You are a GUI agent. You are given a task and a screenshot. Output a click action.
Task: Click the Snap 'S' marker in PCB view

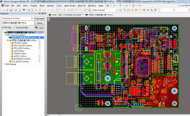pos(48,19)
